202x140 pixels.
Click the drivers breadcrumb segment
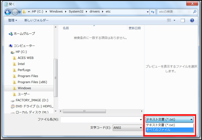(x=94, y=11)
